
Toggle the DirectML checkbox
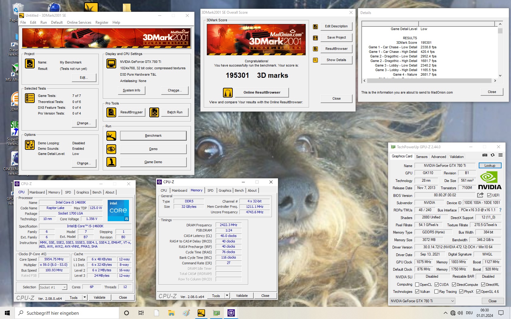(x=483, y=285)
